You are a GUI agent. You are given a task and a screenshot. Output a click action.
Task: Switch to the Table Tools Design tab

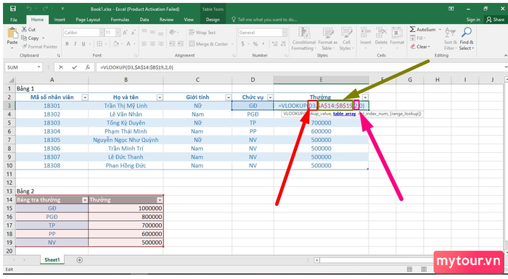coord(213,20)
